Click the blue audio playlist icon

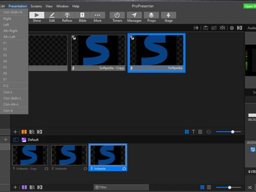click(253, 149)
